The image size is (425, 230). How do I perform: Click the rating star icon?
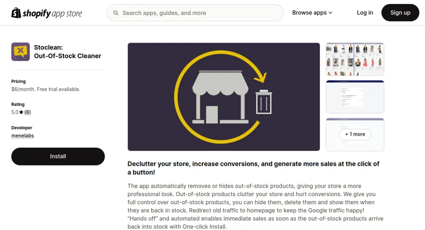[21, 112]
